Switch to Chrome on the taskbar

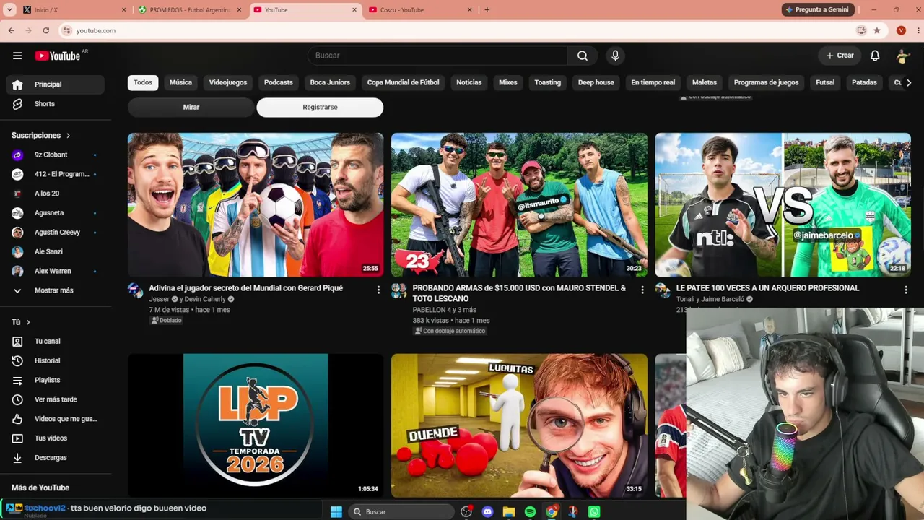click(552, 511)
